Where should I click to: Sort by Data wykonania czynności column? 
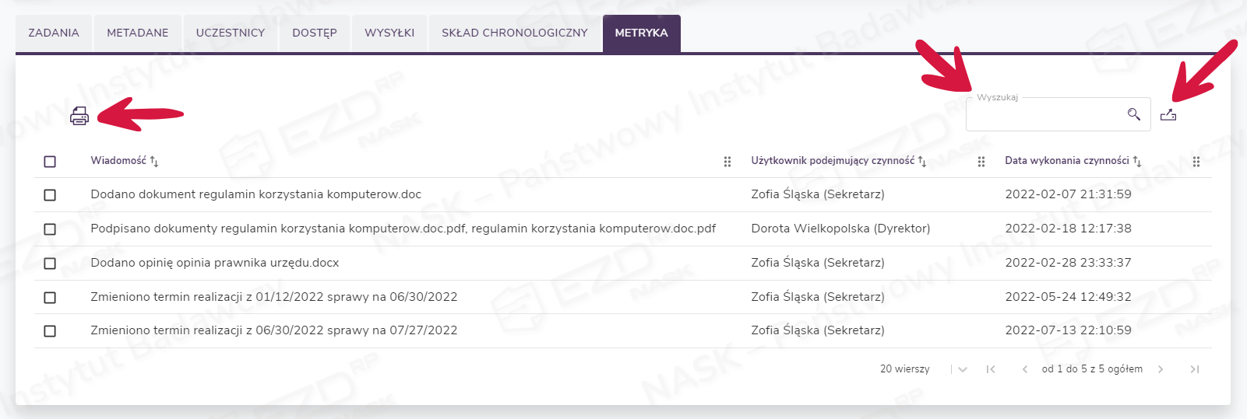tap(1137, 162)
